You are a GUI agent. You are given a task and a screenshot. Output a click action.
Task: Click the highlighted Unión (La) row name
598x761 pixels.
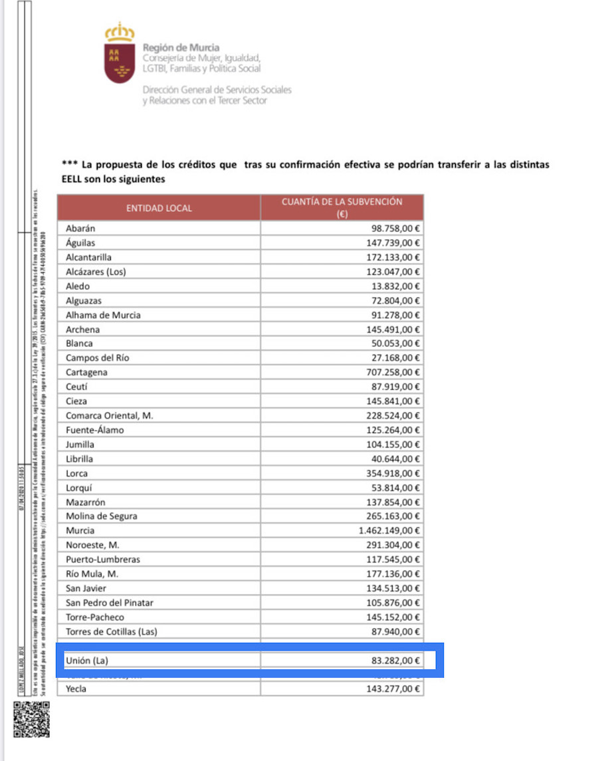[x=86, y=660]
